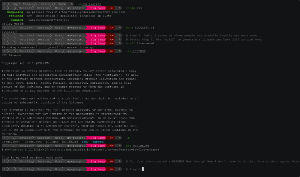Image resolution: width=300 pixels, height=177 pixels.
Task: Click Cargo.lock in the ls output
Action: (11, 142)
